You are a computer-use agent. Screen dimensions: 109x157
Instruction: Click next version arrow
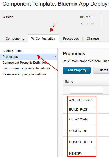coord(88,24)
